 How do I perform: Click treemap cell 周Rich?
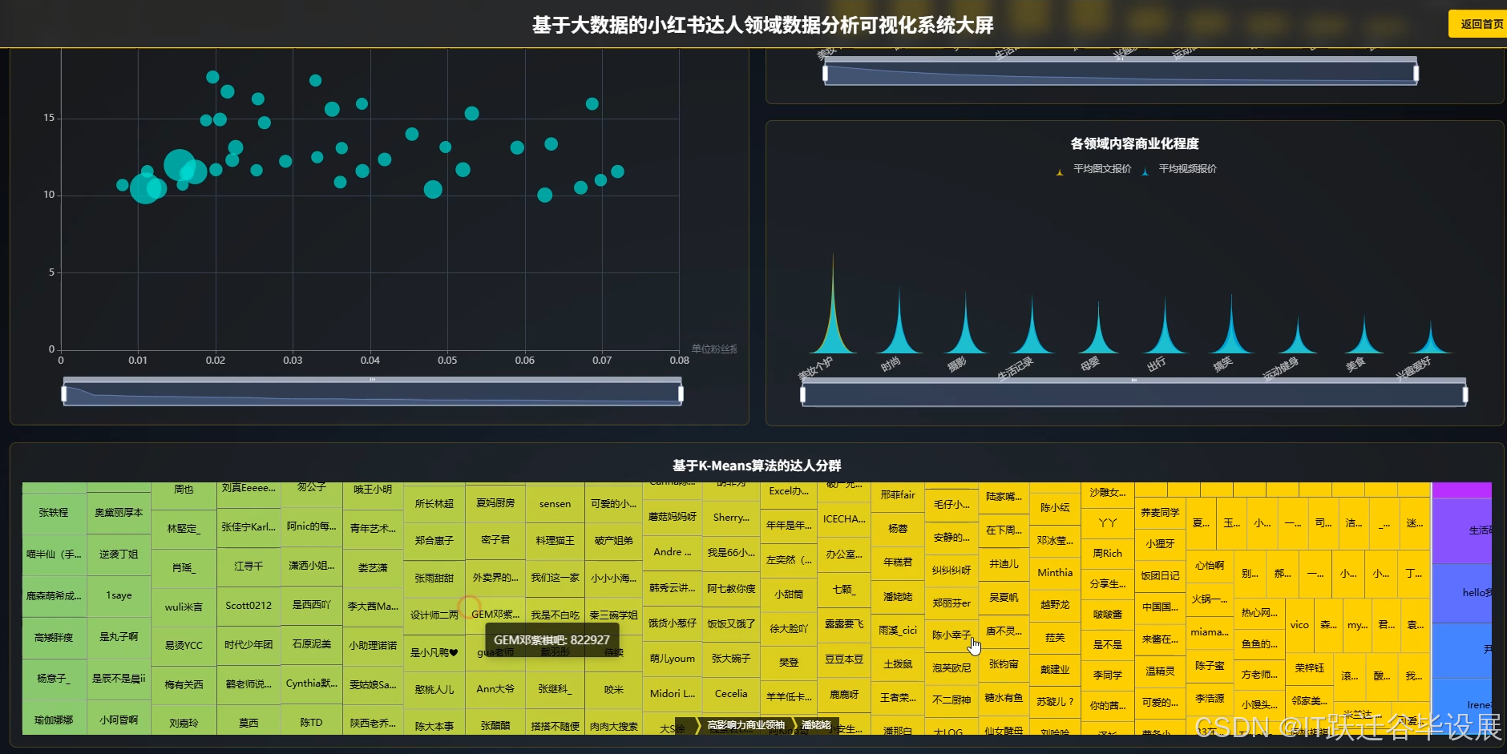pos(1108,554)
